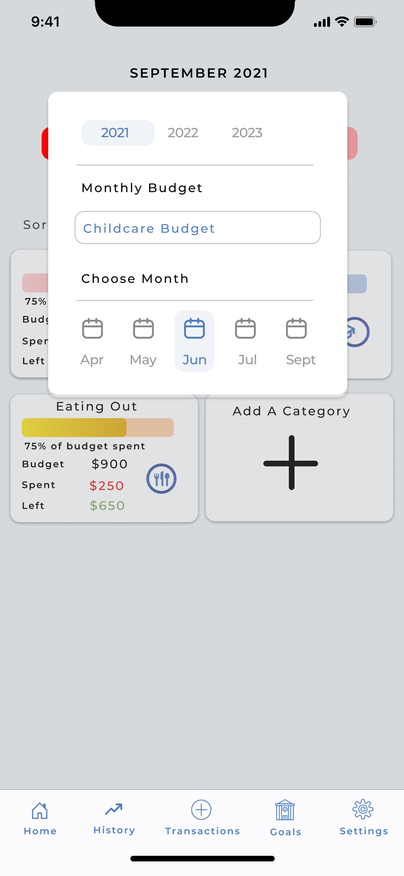The image size is (404, 876).
Task: Choose the Sept calendar icon
Action: (x=296, y=328)
